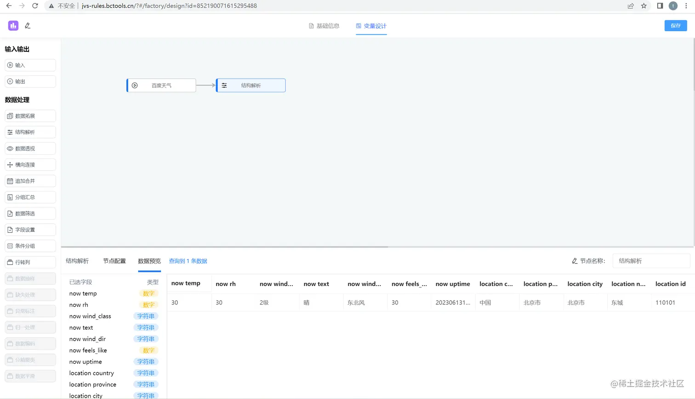This screenshot has width=695, height=399.
Task: Select the 条件分组 tool
Action: (30, 246)
